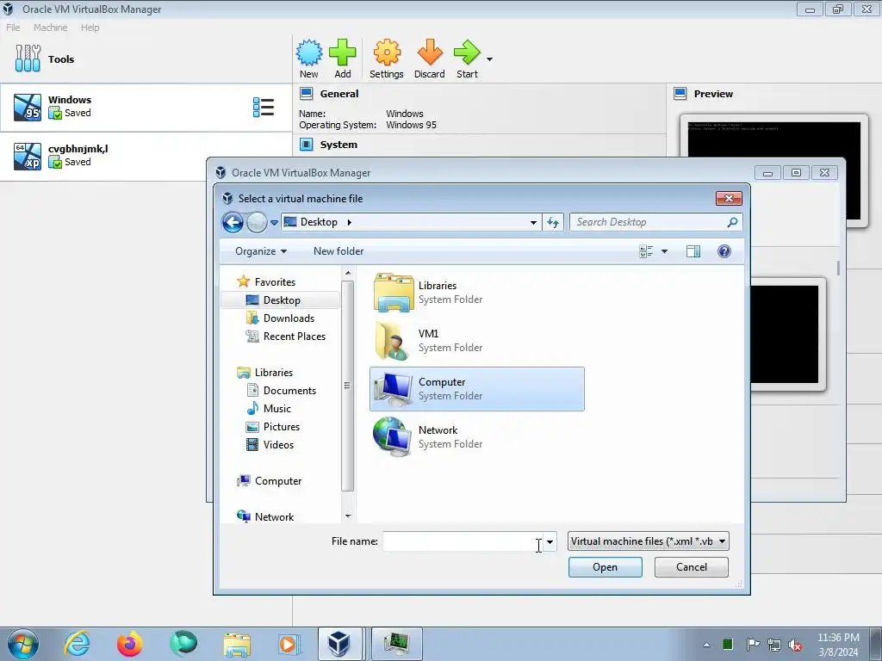Image resolution: width=882 pixels, height=661 pixels.
Task: Open Windows Media Player taskbar icon
Action: [x=289, y=644]
